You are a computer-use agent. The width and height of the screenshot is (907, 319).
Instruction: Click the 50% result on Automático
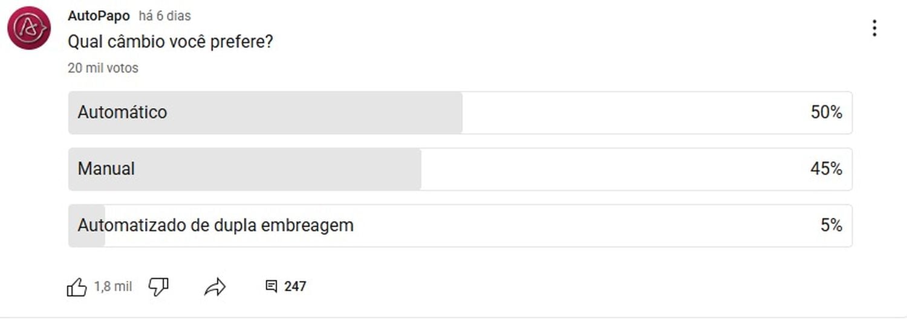[827, 112]
